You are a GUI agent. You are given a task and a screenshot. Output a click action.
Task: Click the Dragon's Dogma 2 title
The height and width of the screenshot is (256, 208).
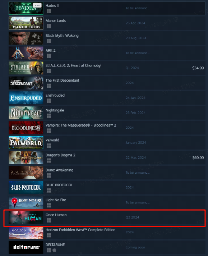click(60, 155)
